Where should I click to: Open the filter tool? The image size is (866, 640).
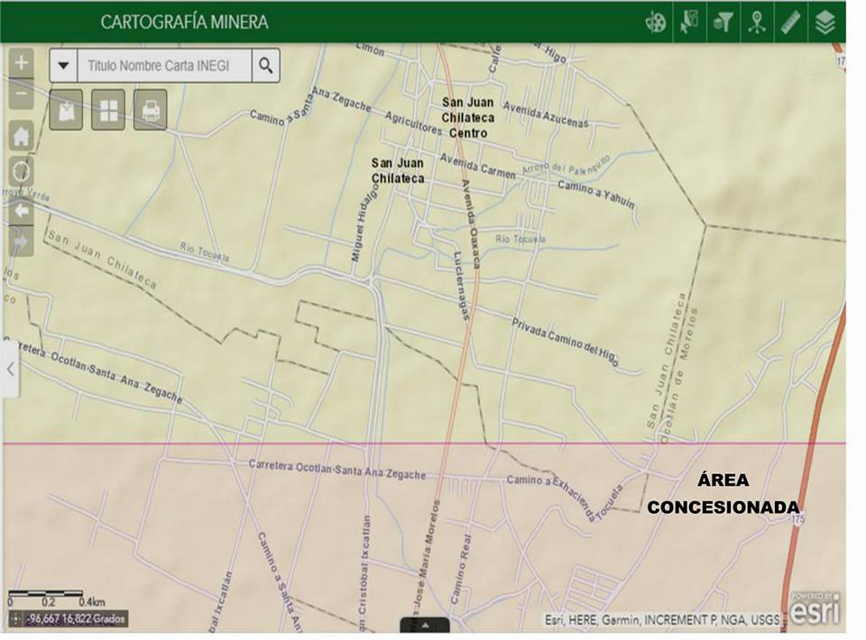coord(723,23)
